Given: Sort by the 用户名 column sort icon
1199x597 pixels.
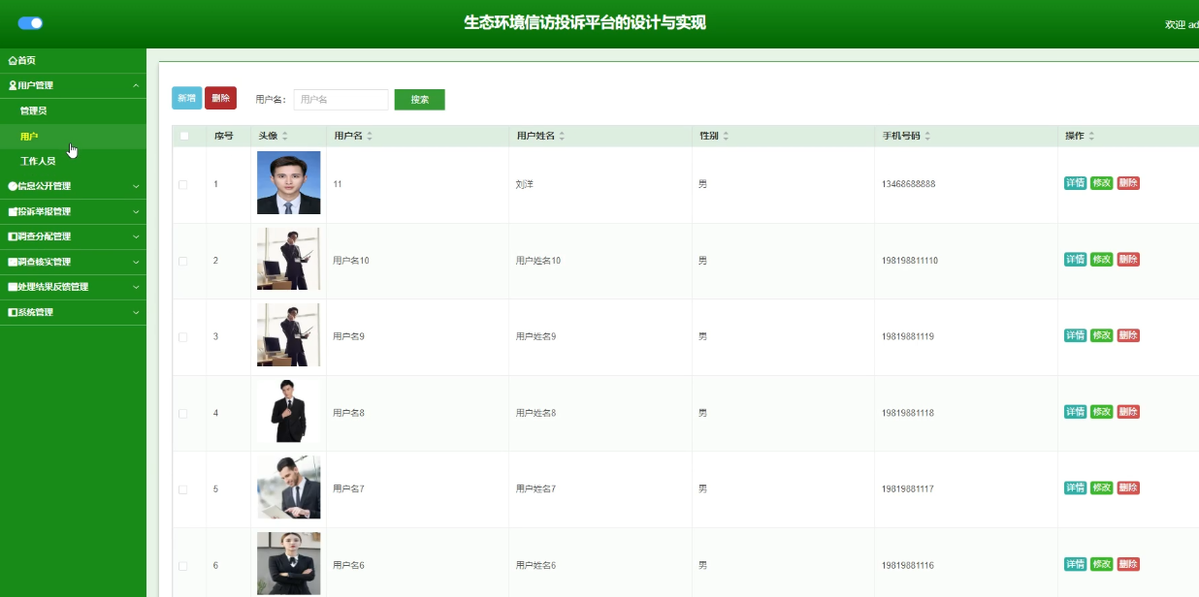Looking at the screenshot, I should coord(370,136).
